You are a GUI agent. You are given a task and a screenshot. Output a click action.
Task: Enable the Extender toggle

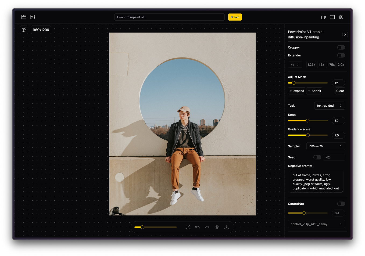[x=341, y=55]
